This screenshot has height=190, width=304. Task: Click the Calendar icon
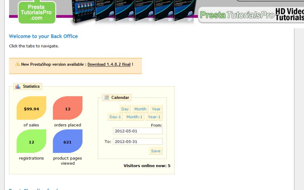click(x=107, y=97)
